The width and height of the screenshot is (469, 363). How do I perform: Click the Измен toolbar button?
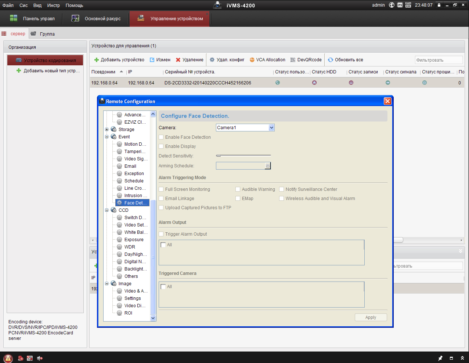click(160, 60)
